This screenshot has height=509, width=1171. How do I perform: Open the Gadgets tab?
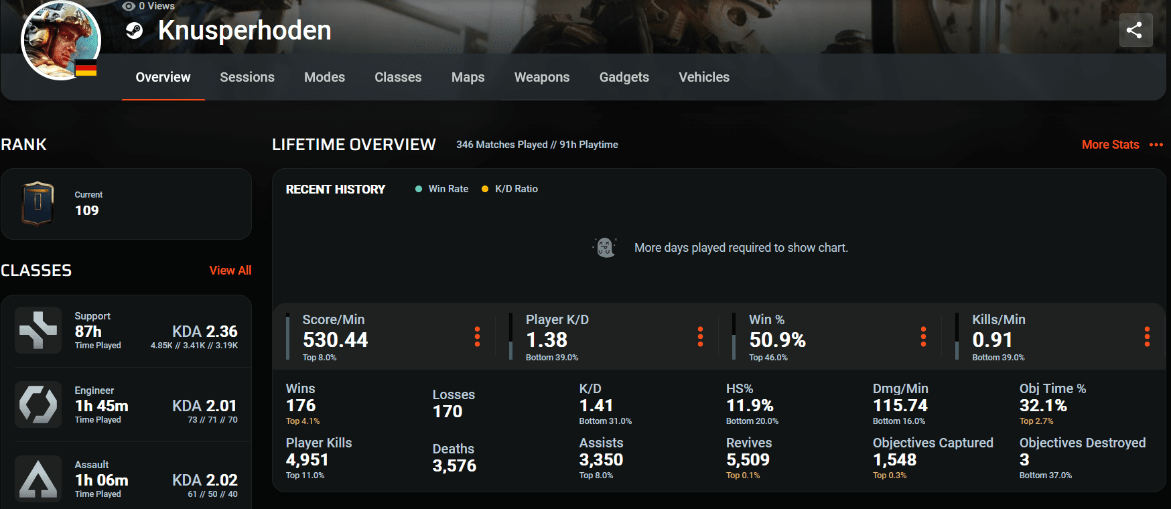tap(624, 77)
